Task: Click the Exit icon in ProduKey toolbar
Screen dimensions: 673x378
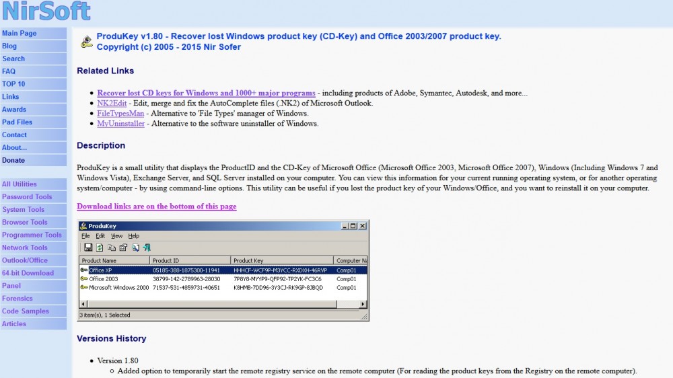Action: (x=147, y=248)
